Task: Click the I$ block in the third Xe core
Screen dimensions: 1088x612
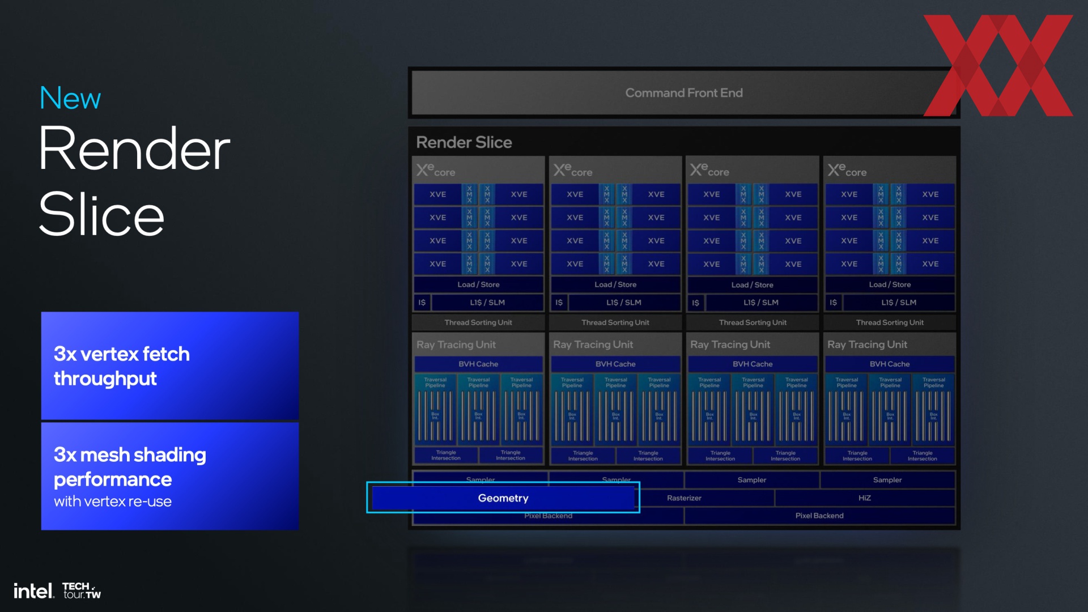Action: 695,303
